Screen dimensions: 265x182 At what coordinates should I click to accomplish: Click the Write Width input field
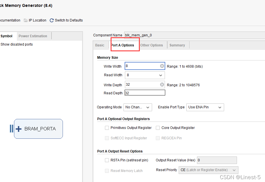[x=145, y=66]
